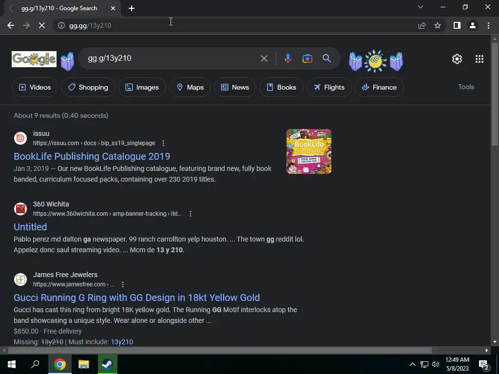Click the sun doodle illustration

[376, 61]
